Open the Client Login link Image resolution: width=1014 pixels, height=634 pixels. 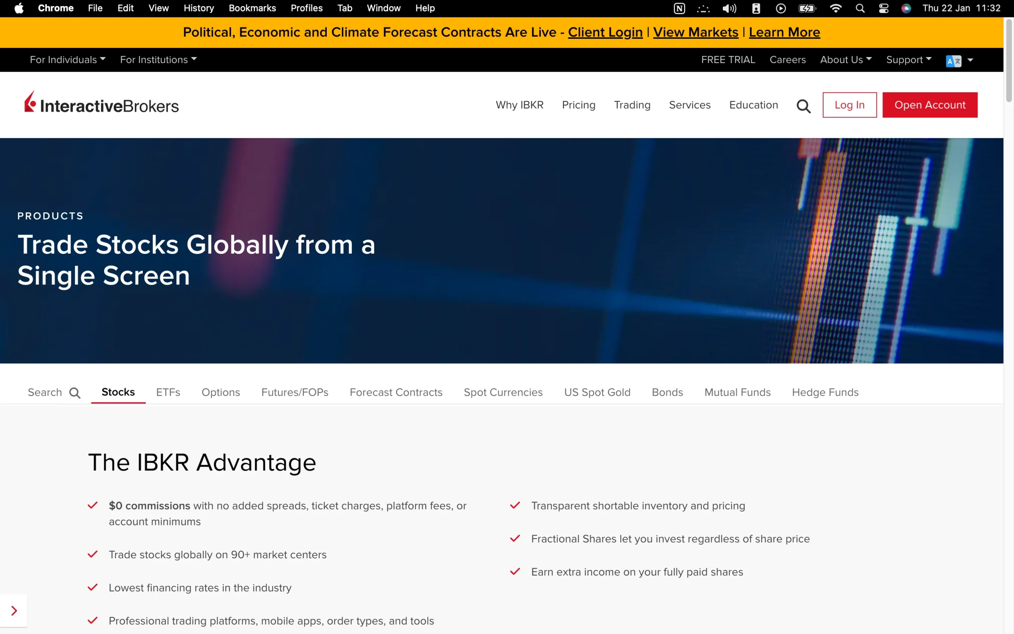(x=604, y=32)
